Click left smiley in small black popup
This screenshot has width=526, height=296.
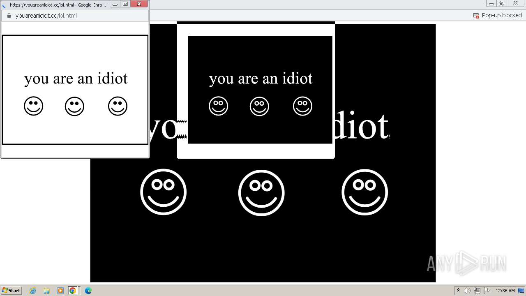pos(218,106)
